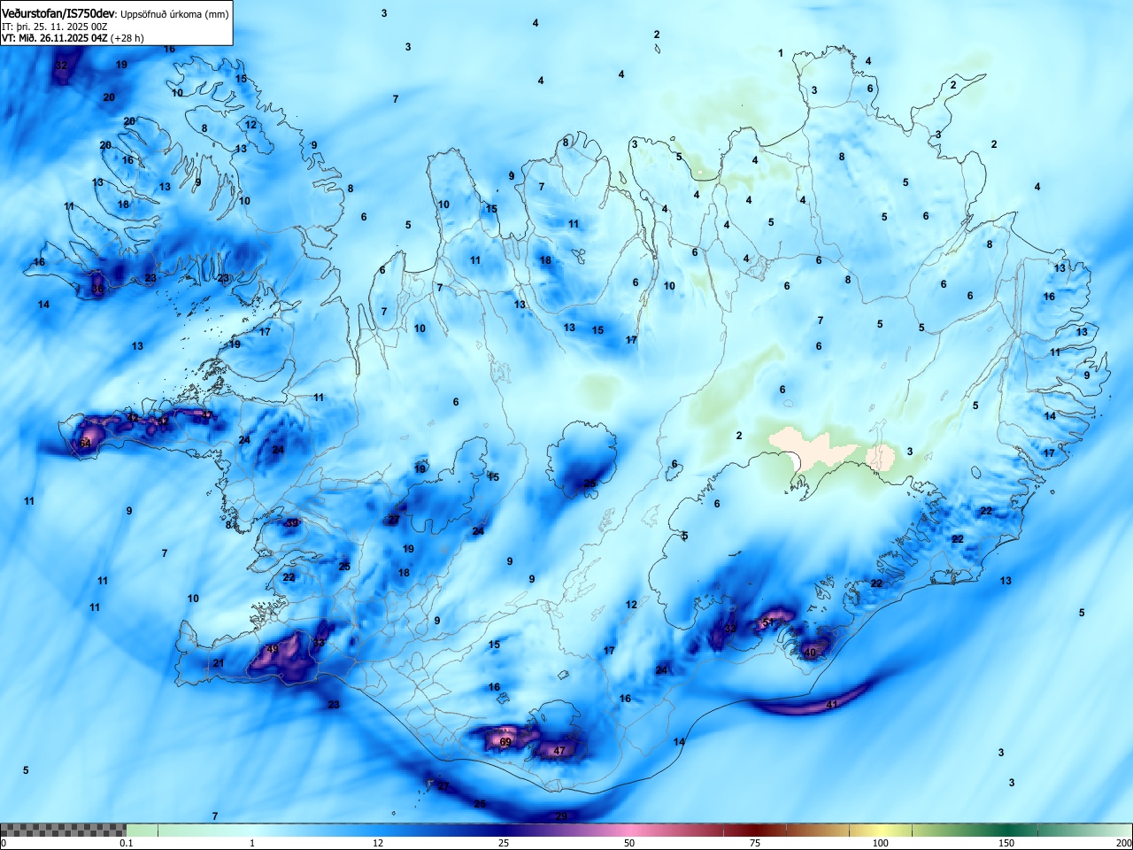Image resolution: width=1133 pixels, height=850 pixels.
Task: Click the '(+28 h)' forecast offset text
Action: (x=127, y=38)
